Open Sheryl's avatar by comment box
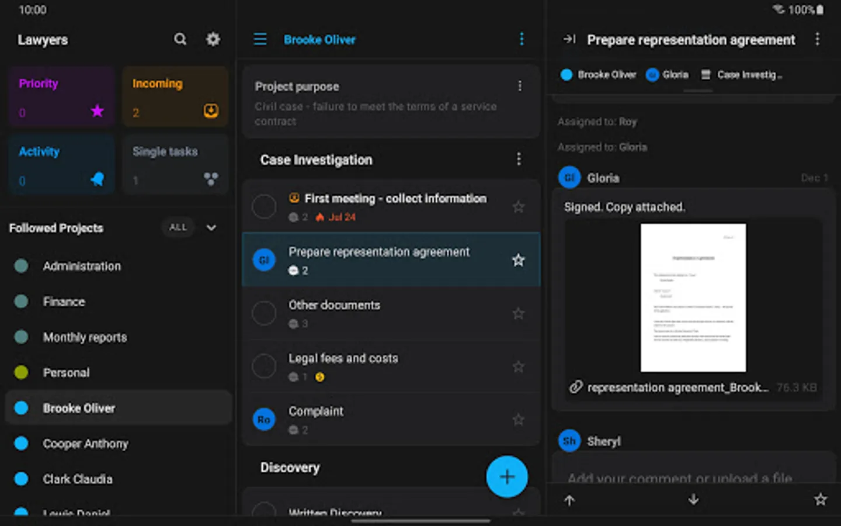The height and width of the screenshot is (526, 841). 569,441
